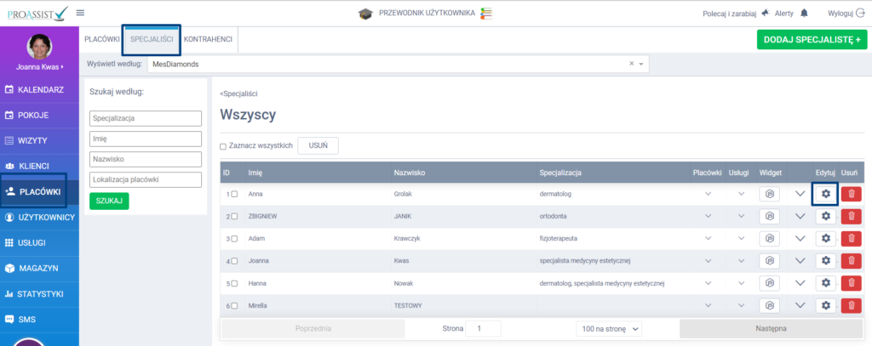Click the Wyloguj logout link
Image resolution: width=872 pixels, height=346 pixels.
(x=840, y=14)
